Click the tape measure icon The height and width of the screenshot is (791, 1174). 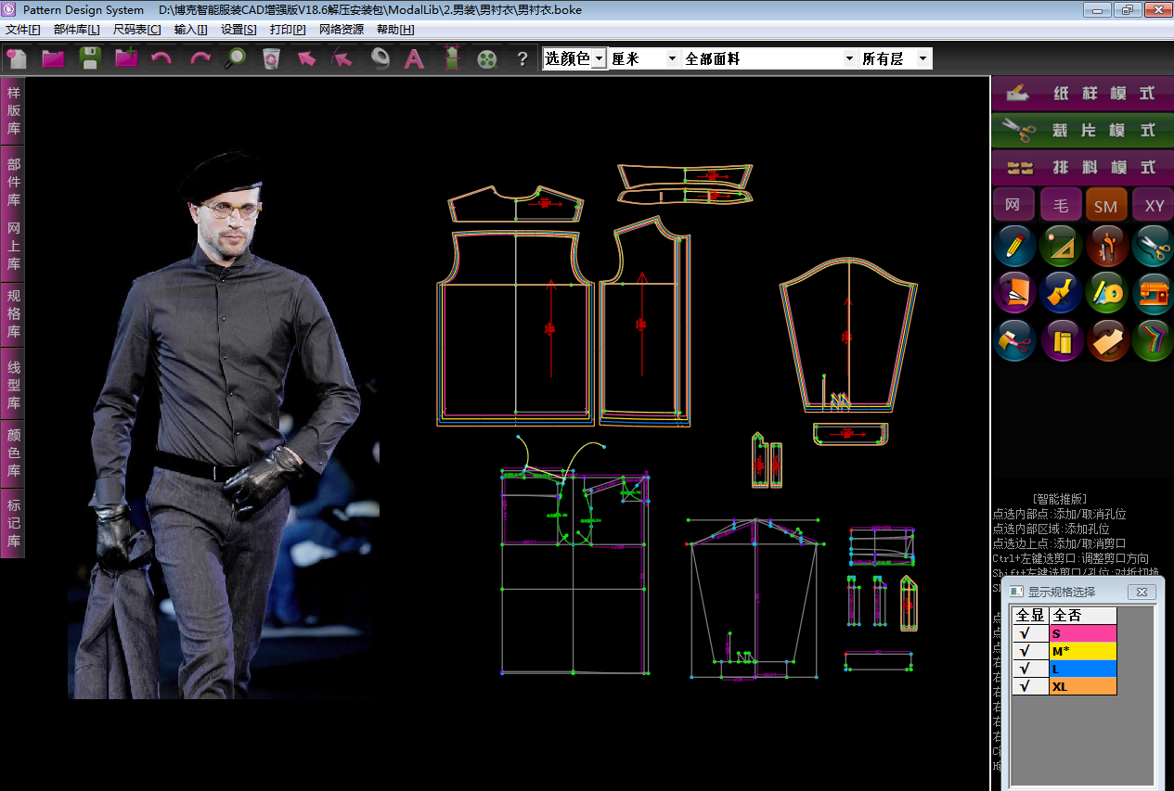(x=379, y=58)
